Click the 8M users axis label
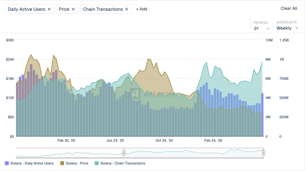The image size is (305, 171). point(268,59)
